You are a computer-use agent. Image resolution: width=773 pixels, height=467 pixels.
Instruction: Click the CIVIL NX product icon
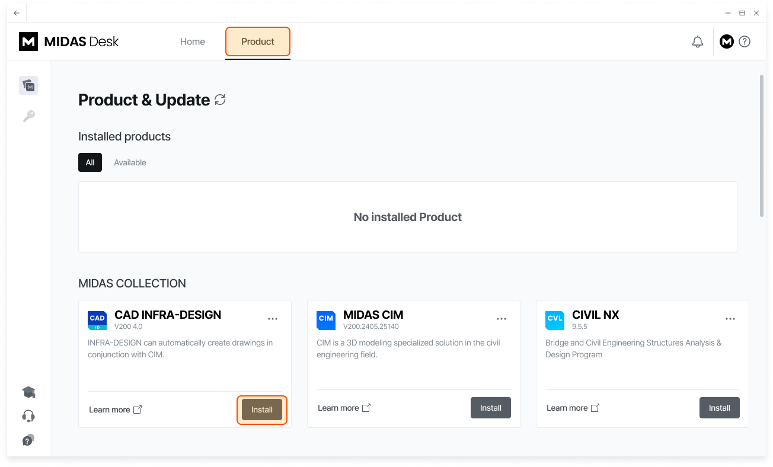(x=555, y=321)
